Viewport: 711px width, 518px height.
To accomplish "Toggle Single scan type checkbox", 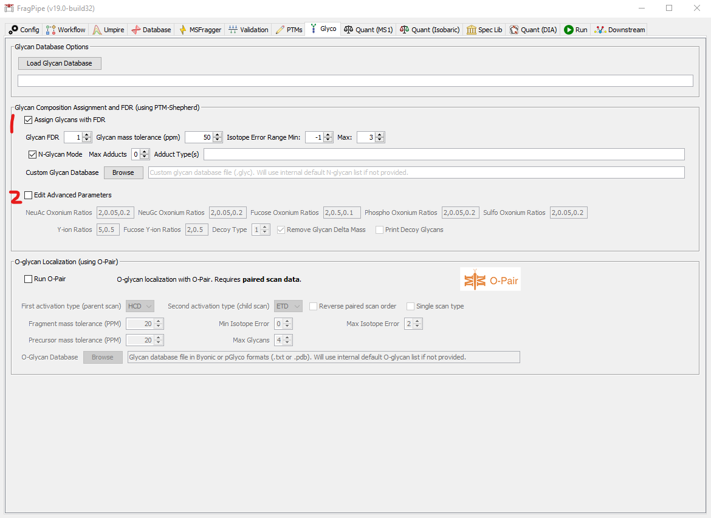I will pos(410,306).
